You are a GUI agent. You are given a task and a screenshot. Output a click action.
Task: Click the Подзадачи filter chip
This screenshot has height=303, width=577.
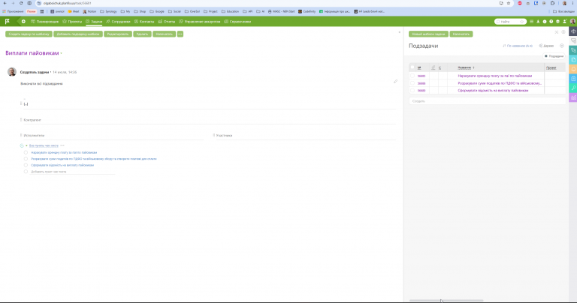(554, 56)
